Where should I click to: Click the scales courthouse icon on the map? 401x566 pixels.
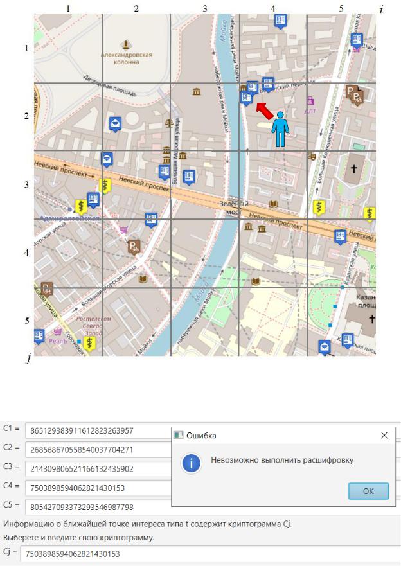[169, 124]
